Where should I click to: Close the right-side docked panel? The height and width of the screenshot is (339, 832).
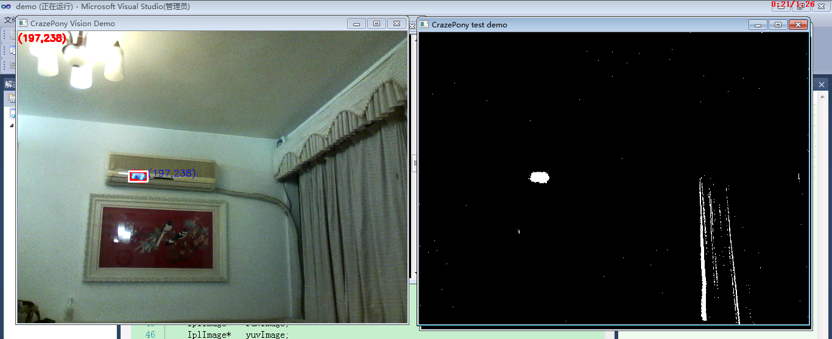[x=821, y=85]
